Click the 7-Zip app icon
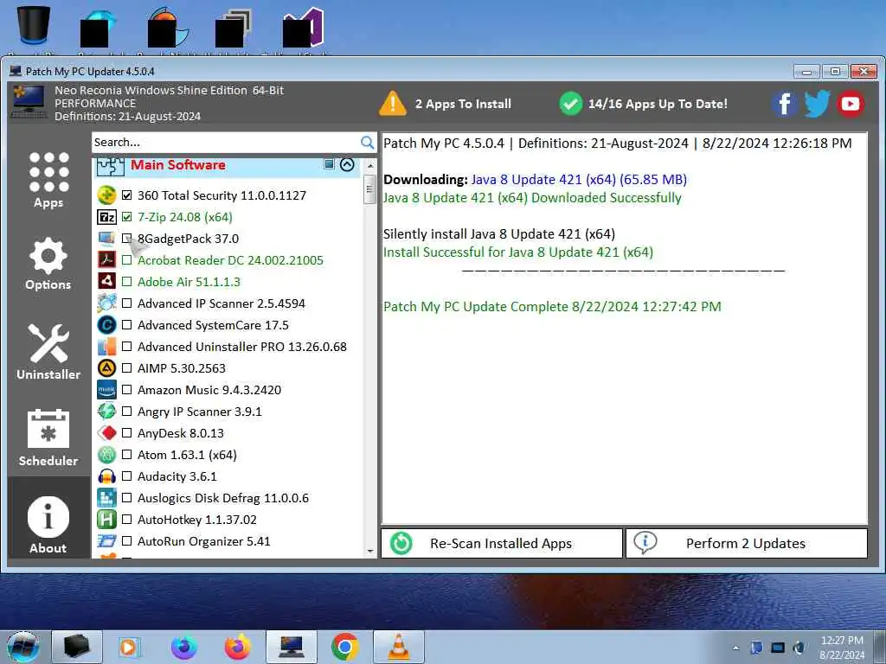Screen dimensions: 886x664 (x=106, y=217)
